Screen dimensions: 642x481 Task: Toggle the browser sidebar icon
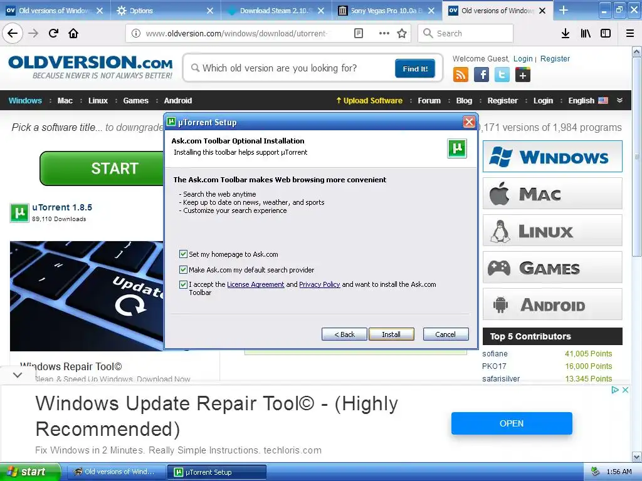point(606,33)
